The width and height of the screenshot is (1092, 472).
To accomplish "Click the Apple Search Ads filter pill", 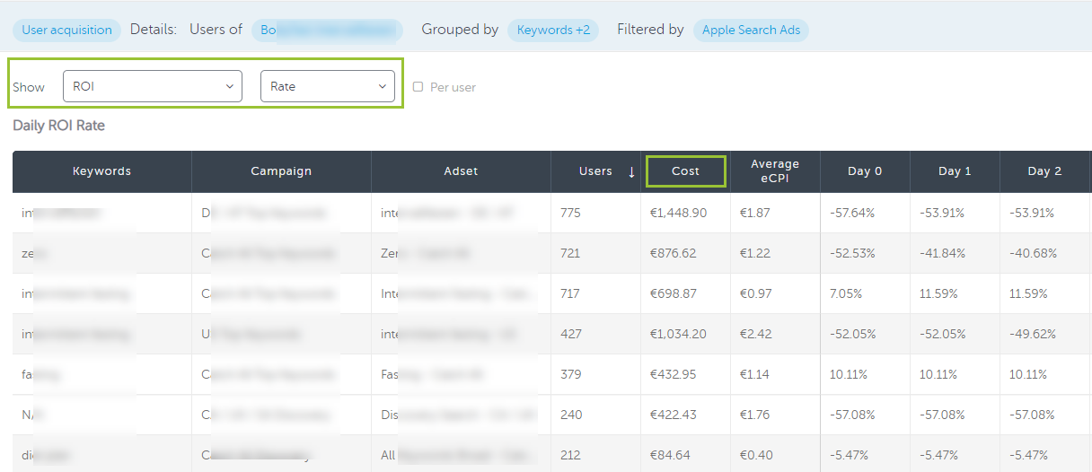I will (751, 30).
